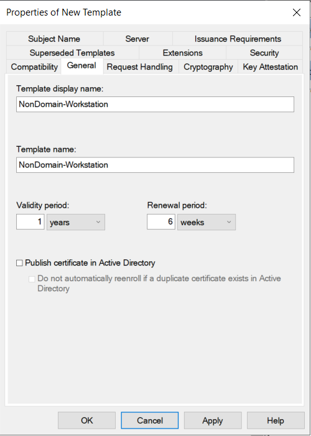This screenshot has height=436, width=311.
Task: Focus the renewal period number box
Action: coord(161,222)
